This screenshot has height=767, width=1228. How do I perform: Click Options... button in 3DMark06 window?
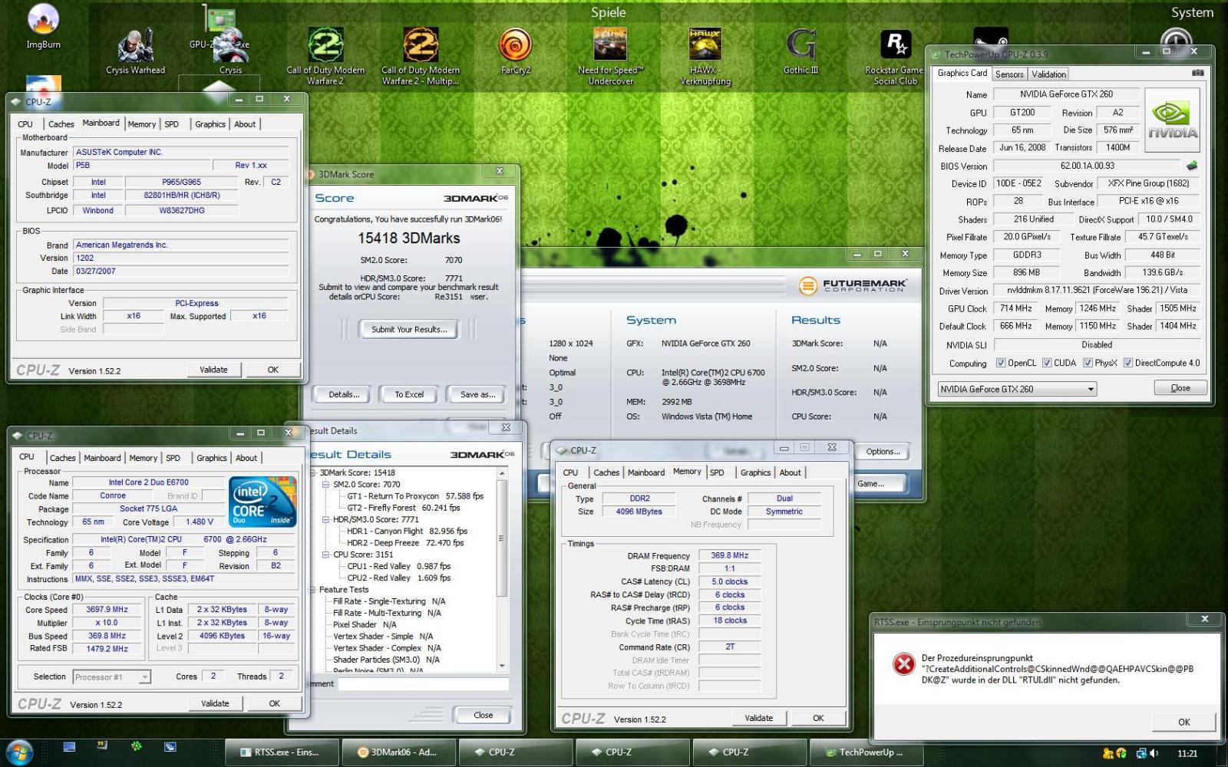(x=883, y=452)
